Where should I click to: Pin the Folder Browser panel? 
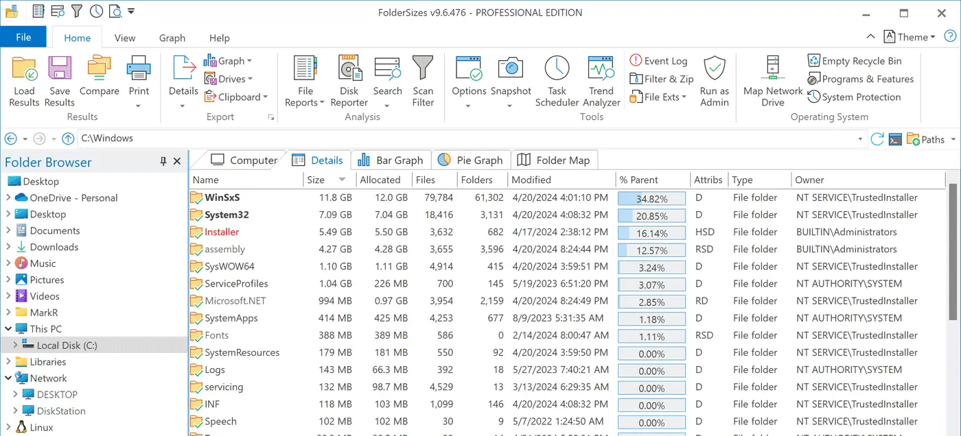coord(163,162)
